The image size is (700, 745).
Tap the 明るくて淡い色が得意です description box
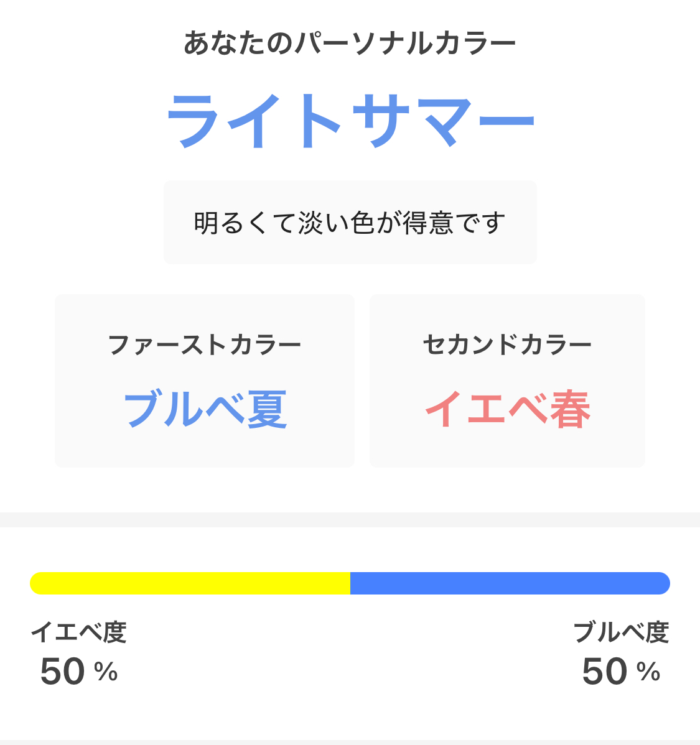[350, 223]
